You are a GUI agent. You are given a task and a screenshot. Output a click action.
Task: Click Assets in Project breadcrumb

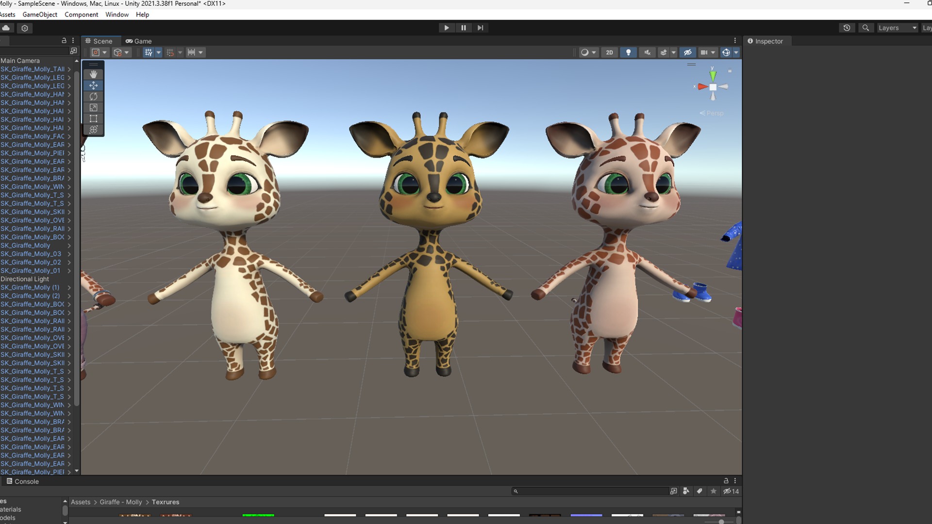click(x=81, y=502)
